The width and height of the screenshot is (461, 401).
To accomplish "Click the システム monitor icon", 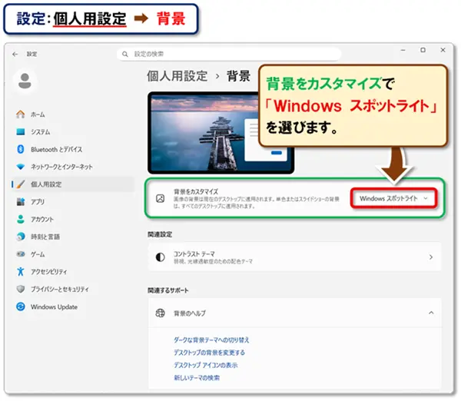I will click(x=21, y=131).
